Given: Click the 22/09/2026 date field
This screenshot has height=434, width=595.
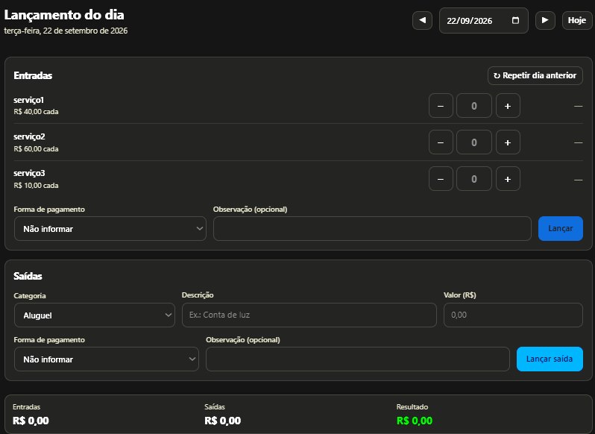Looking at the screenshot, I should click(x=483, y=20).
